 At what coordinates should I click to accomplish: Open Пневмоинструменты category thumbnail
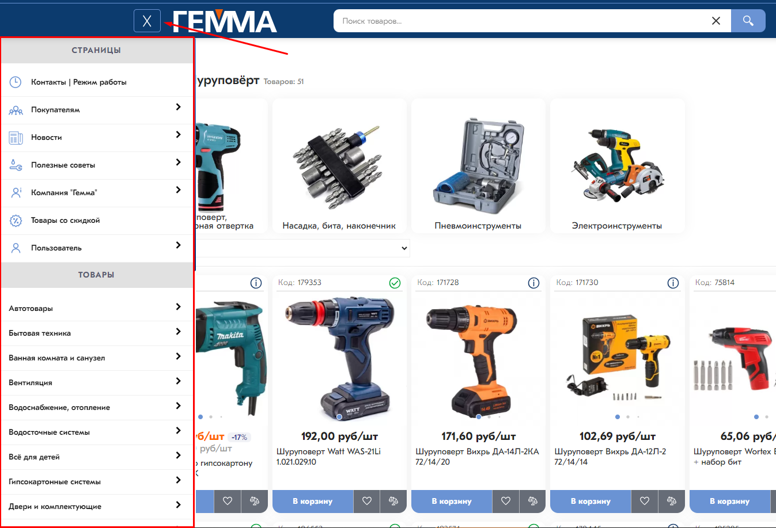[478, 167]
